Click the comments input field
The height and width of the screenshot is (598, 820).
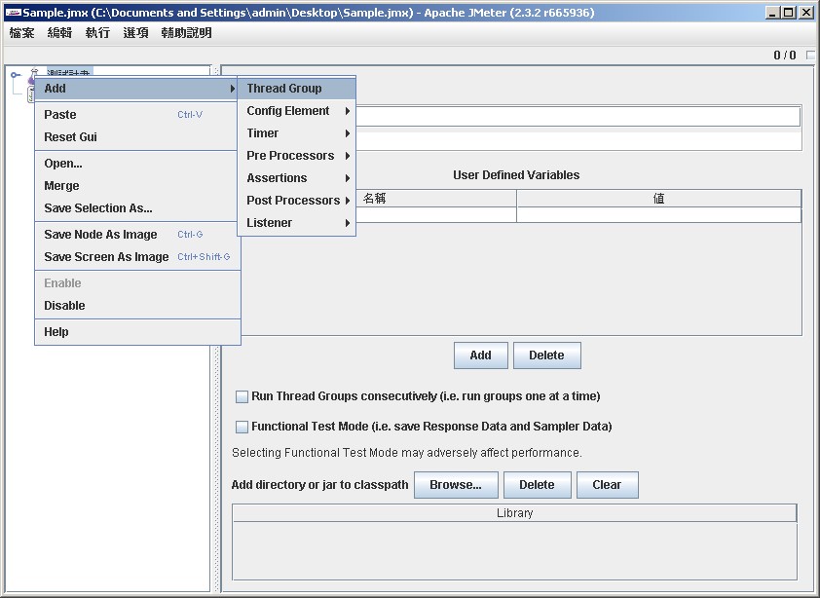(578, 141)
